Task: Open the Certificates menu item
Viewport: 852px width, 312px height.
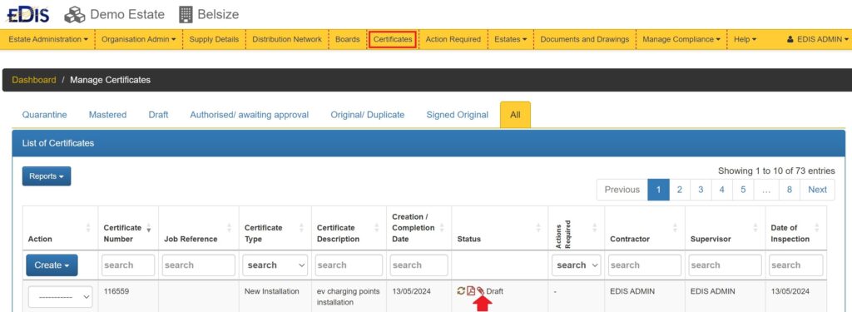Action: [x=393, y=39]
